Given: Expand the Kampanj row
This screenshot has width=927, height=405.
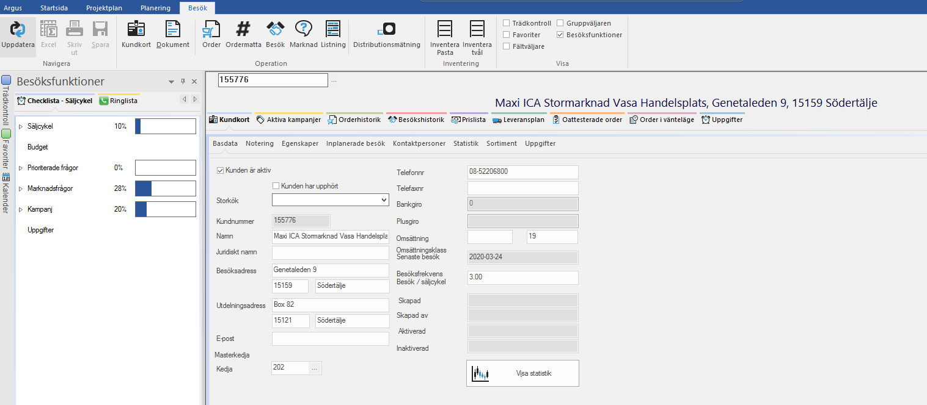Looking at the screenshot, I should 21,209.
